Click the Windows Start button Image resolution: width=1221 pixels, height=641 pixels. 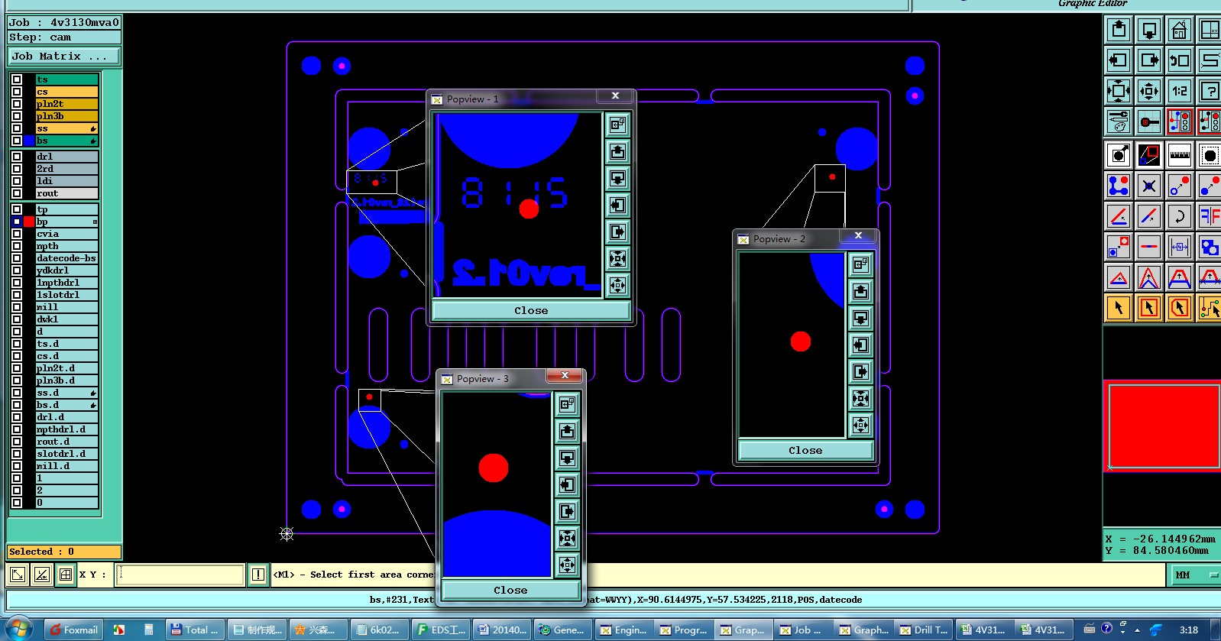click(x=19, y=629)
